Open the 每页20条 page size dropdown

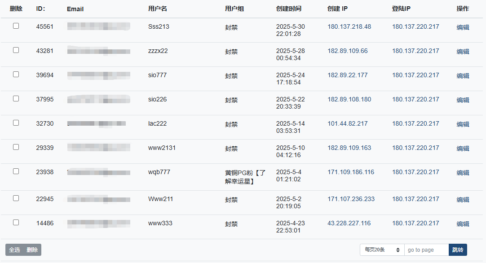[382, 250]
